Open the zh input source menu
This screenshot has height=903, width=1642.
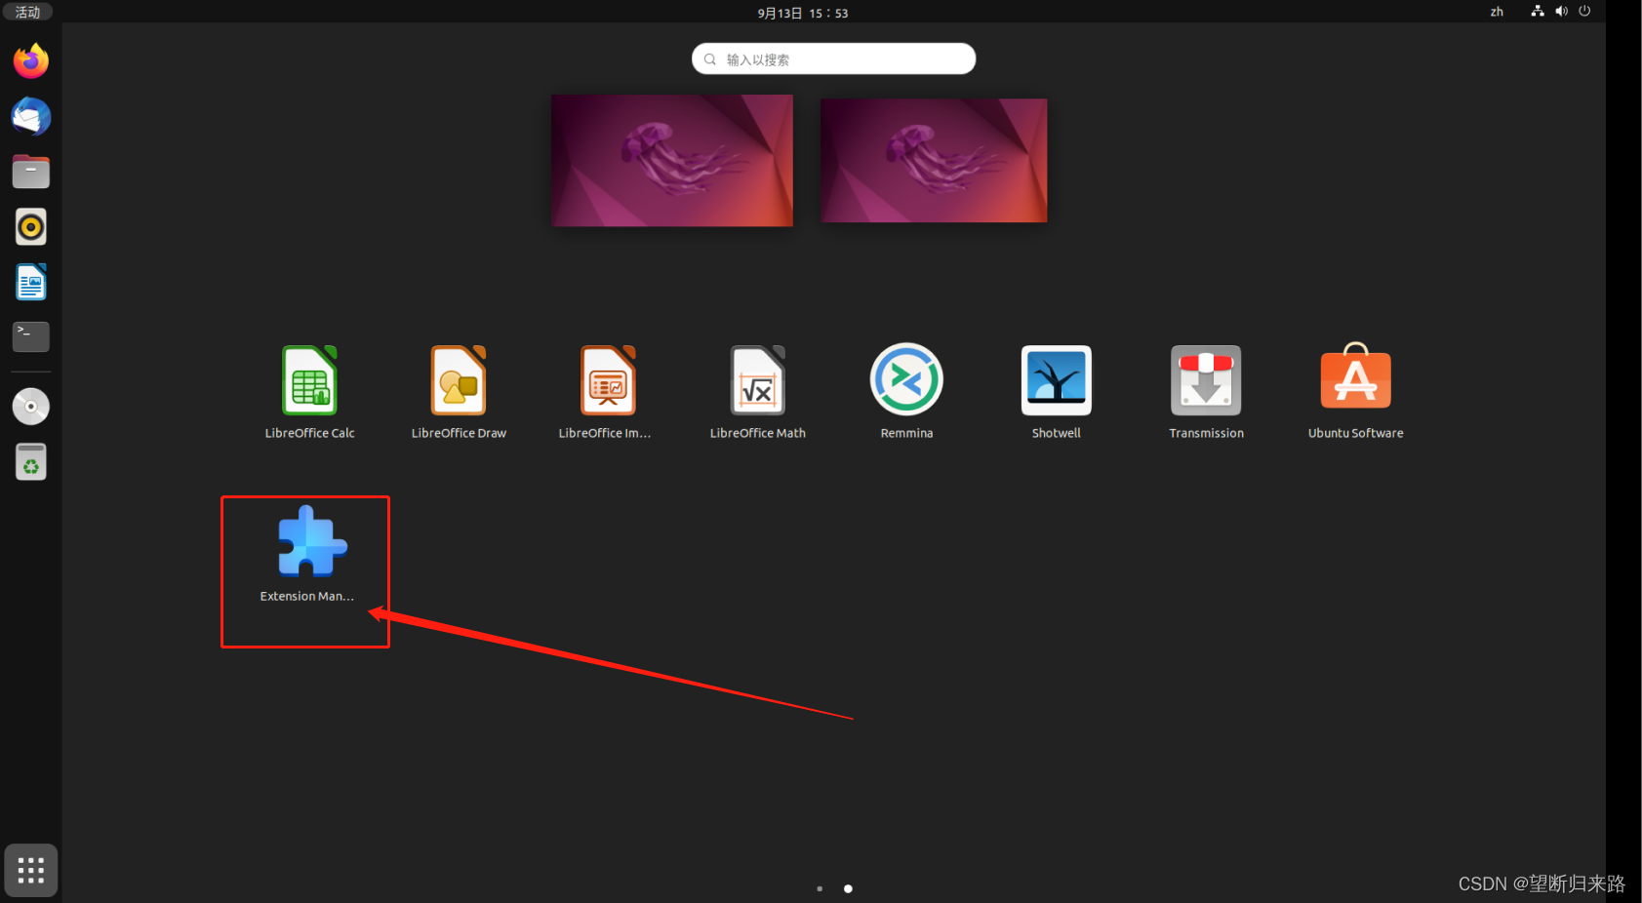(x=1497, y=12)
